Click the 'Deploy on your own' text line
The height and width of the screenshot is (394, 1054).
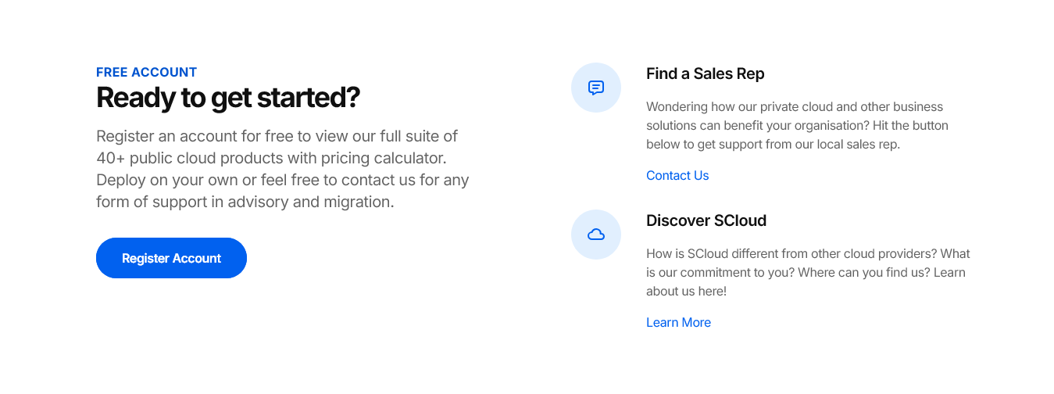[x=282, y=180]
